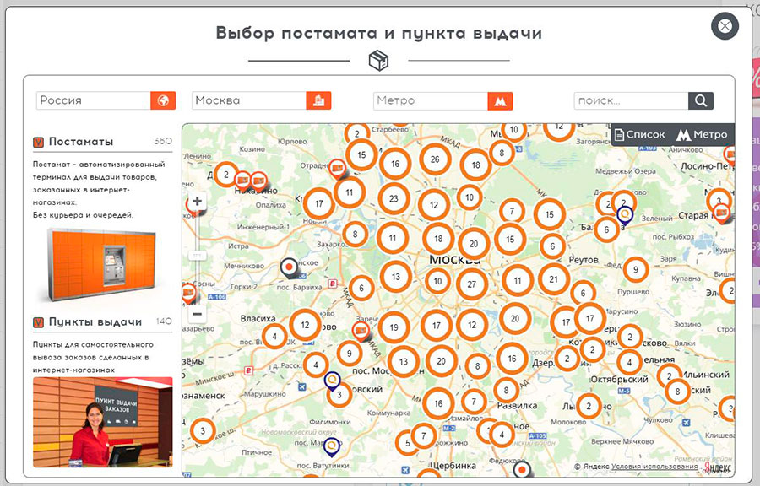Switch to Список list view
Viewport: 760px width, 486px height.
pos(639,134)
